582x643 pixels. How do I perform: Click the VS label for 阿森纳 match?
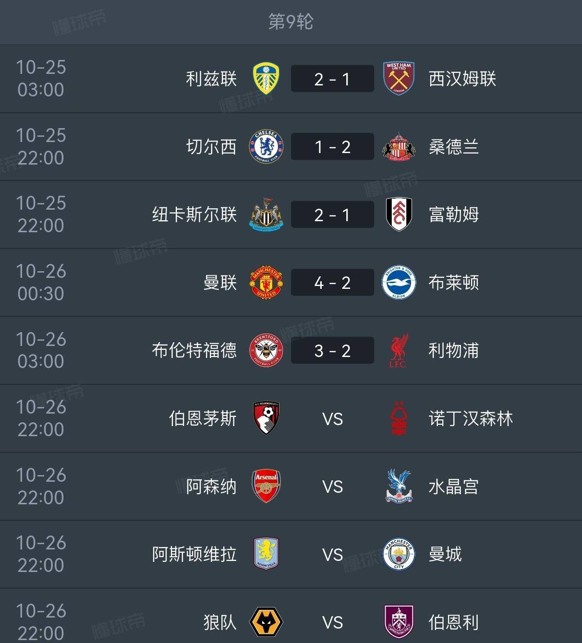(332, 486)
